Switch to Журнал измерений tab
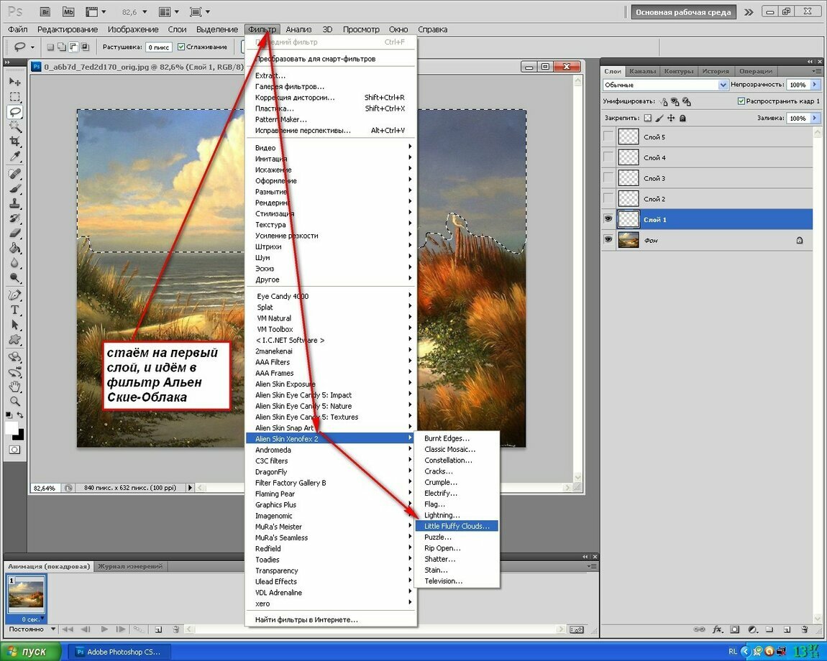This screenshot has height=661, width=827. point(129,567)
